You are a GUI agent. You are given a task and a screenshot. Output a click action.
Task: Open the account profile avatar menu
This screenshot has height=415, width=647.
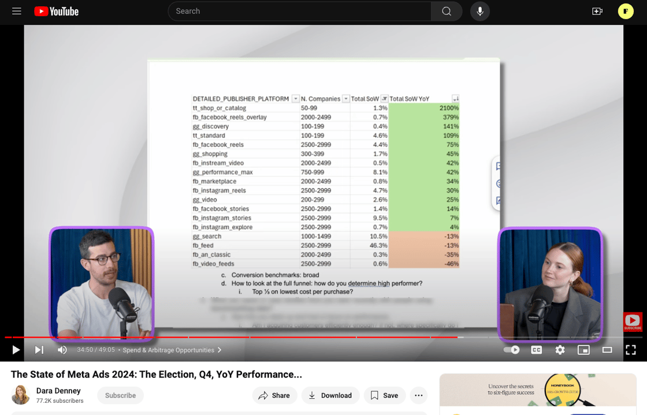626,11
